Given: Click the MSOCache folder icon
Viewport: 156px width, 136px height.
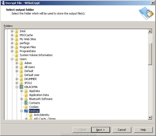Looking at the screenshot, I should pos(17,35).
